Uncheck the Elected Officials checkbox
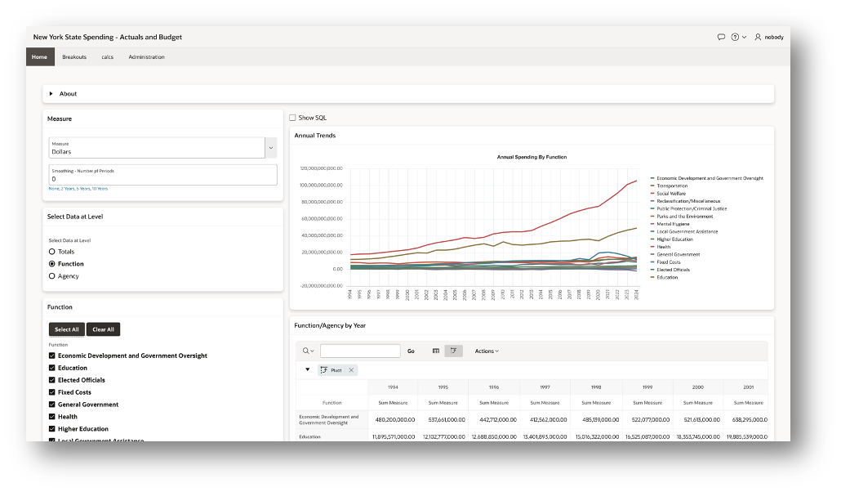841x492 pixels. (x=52, y=380)
